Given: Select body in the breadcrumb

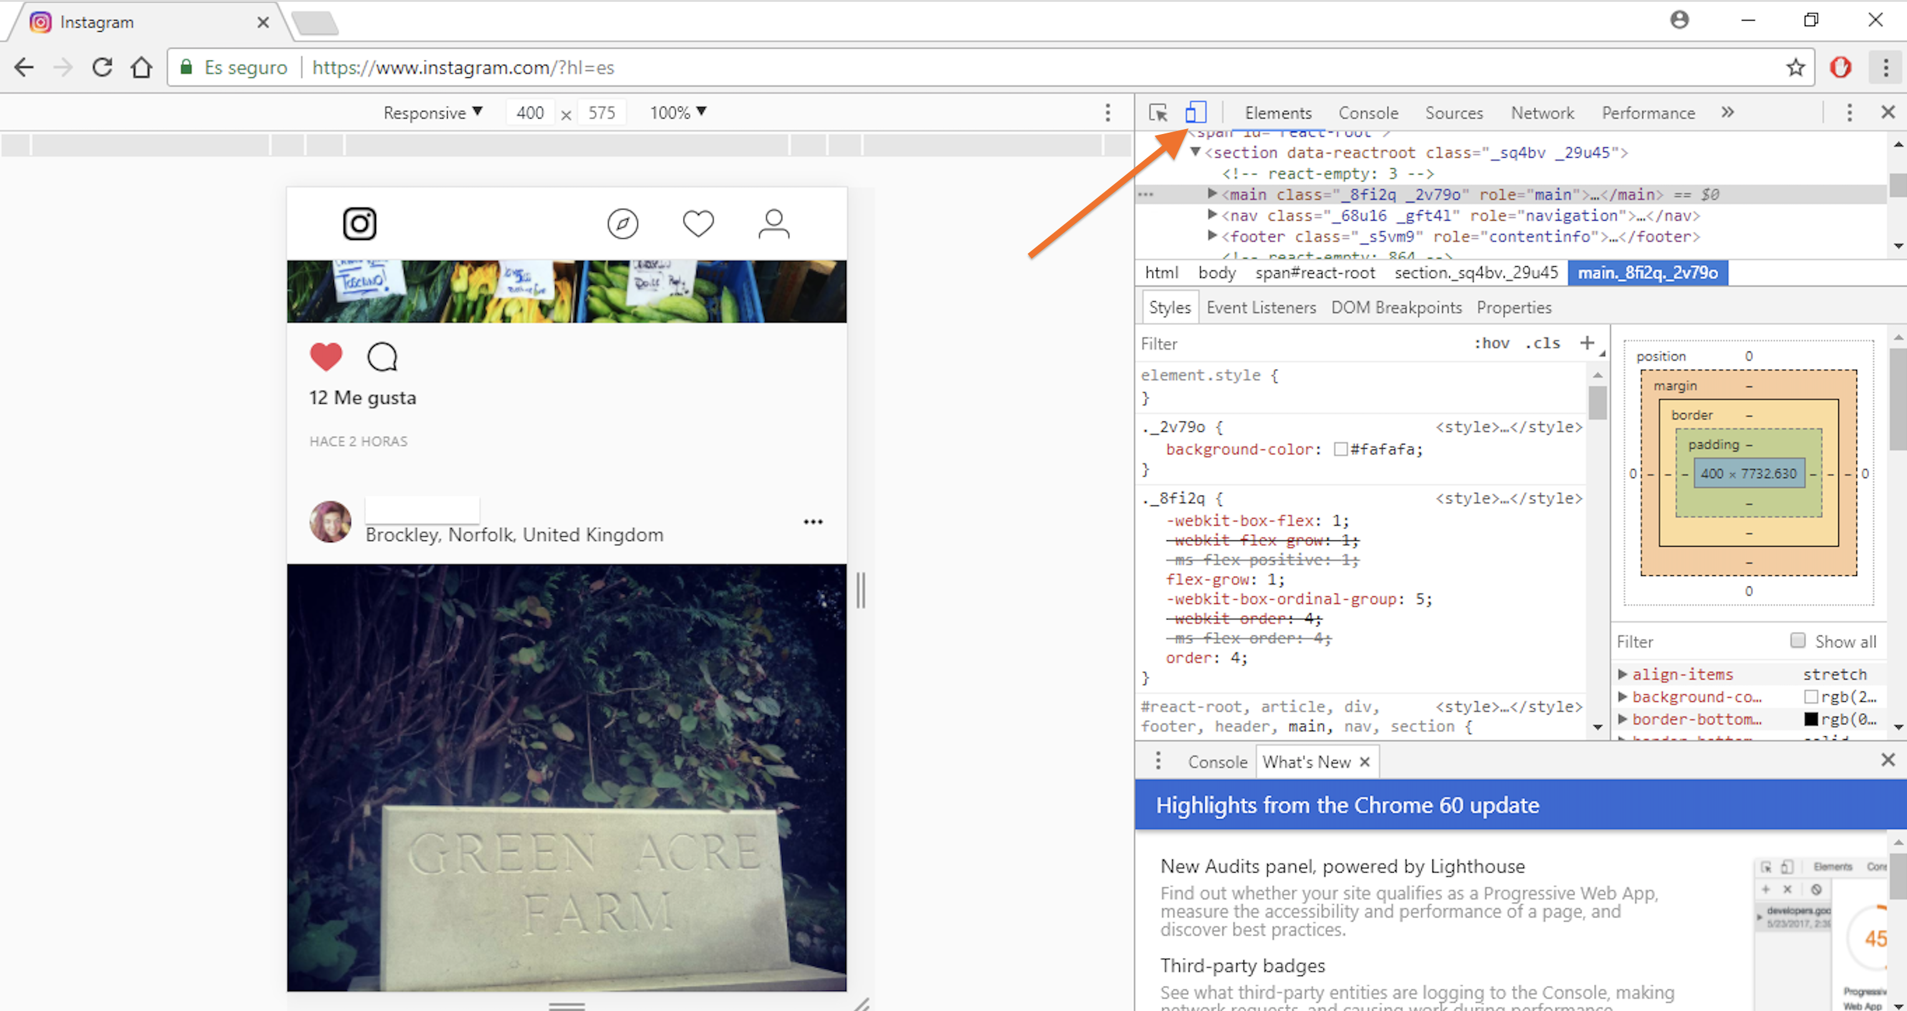Looking at the screenshot, I should coord(1217,272).
